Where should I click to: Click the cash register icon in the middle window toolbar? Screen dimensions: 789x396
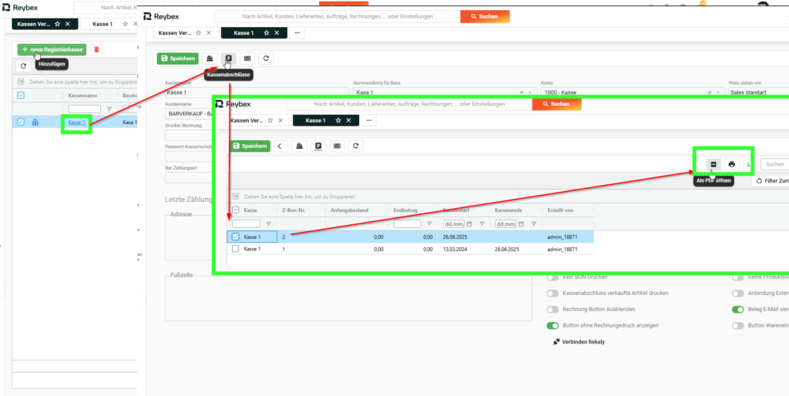[x=210, y=59]
